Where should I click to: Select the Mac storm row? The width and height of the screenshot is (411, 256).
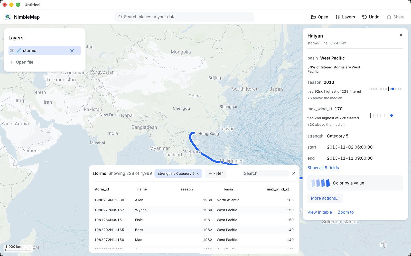[x=194, y=240]
